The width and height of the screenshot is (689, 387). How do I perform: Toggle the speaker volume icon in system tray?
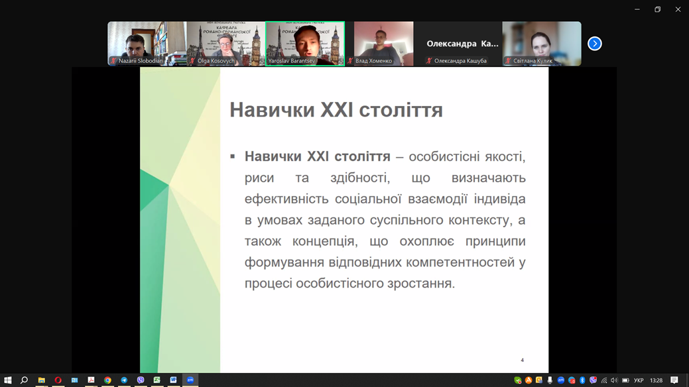tap(615, 381)
